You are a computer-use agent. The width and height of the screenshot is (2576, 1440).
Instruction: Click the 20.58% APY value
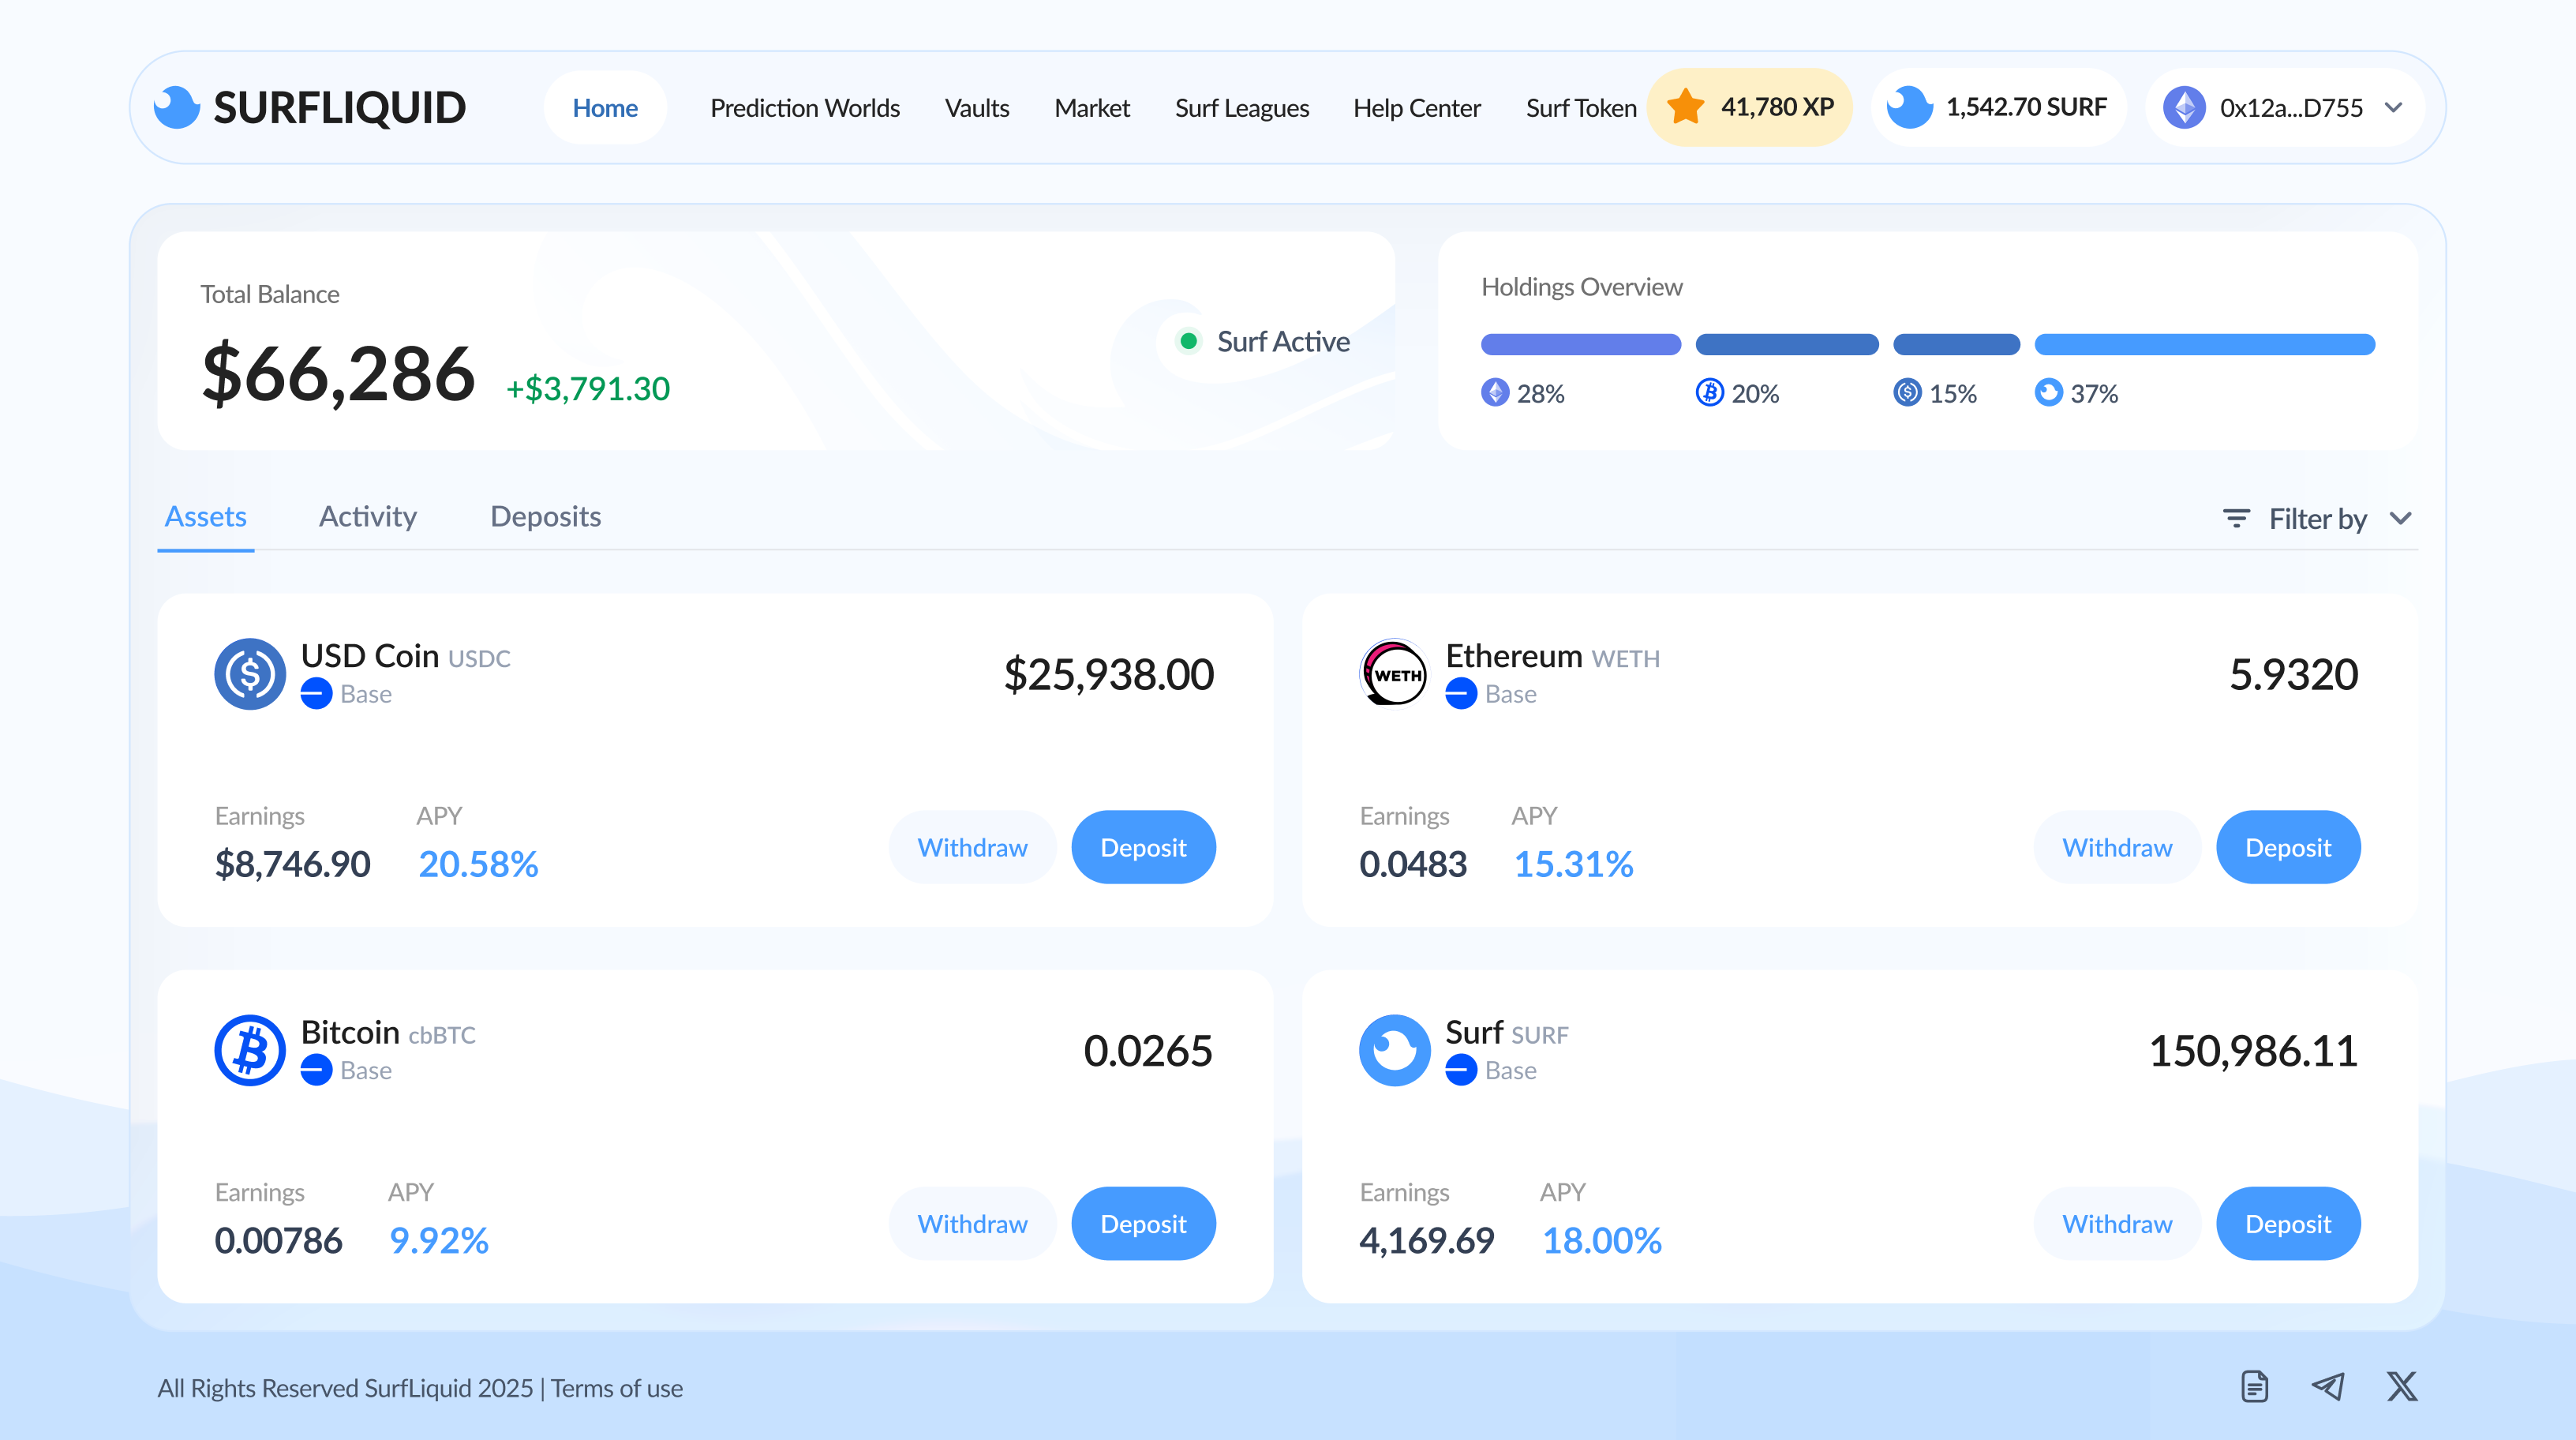pos(478,864)
